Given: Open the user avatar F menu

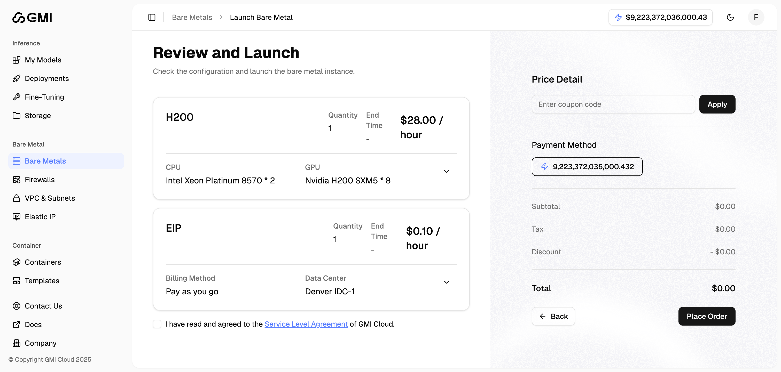Looking at the screenshot, I should pos(756,17).
